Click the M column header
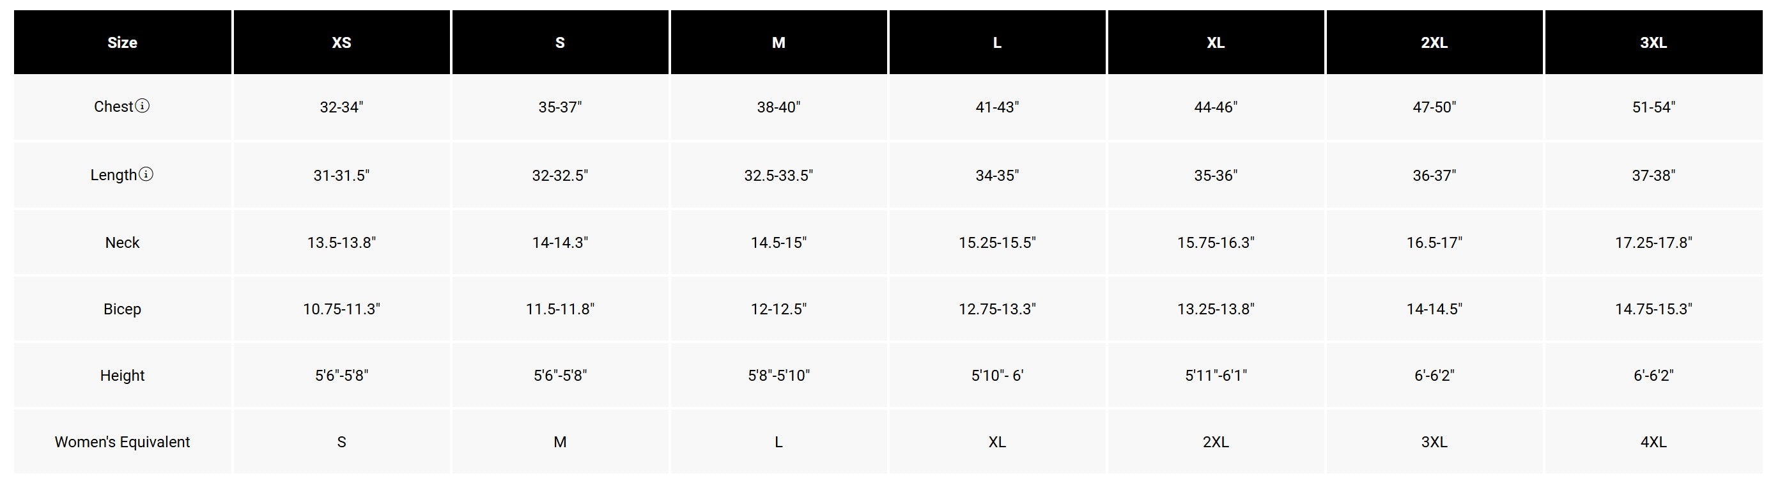Viewport: 1780px width, 483px height. point(778,42)
